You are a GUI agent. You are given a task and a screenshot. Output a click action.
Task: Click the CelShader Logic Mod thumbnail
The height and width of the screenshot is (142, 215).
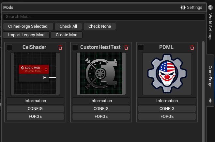[x=35, y=73]
